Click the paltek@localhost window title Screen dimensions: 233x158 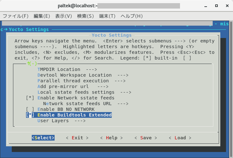(77, 6)
